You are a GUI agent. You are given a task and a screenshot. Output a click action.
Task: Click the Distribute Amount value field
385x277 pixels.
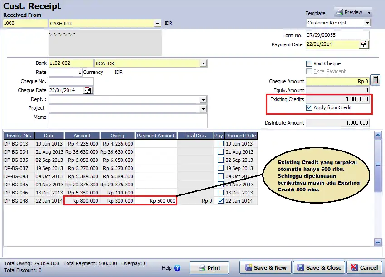pos(337,123)
